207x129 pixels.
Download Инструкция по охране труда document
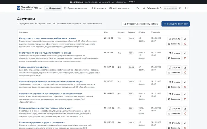coord(185,53)
